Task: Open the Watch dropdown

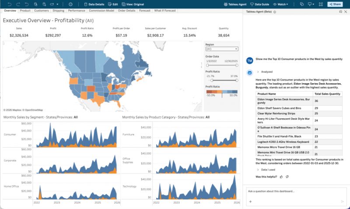Action: point(280,4)
